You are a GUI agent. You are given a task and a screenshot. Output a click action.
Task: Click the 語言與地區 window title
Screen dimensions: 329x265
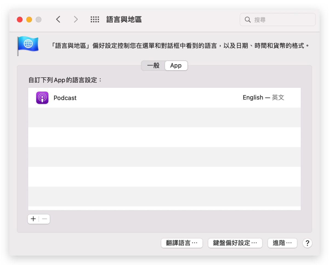(124, 19)
